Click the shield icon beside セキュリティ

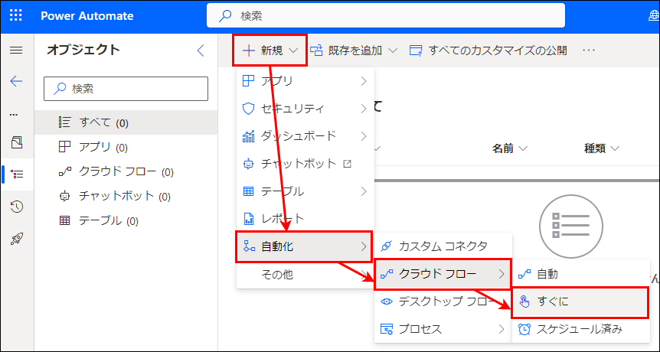pyautogui.click(x=249, y=109)
